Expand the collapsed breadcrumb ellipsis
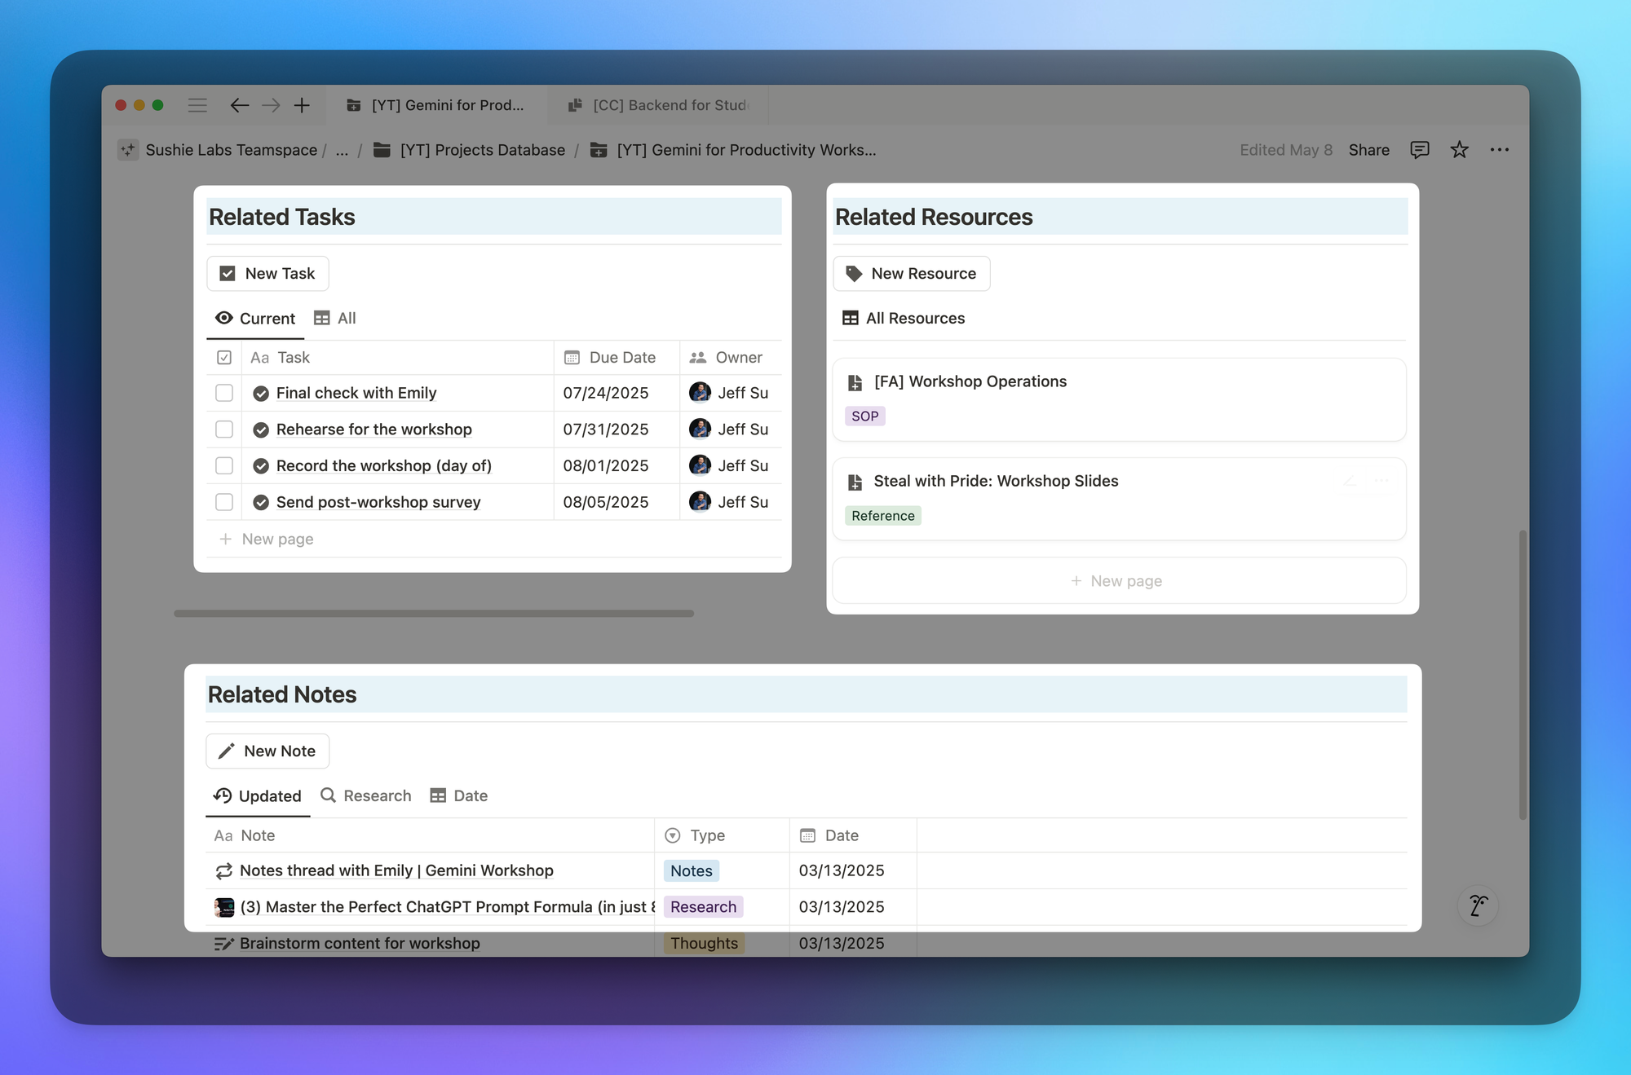The height and width of the screenshot is (1075, 1631). click(342, 150)
